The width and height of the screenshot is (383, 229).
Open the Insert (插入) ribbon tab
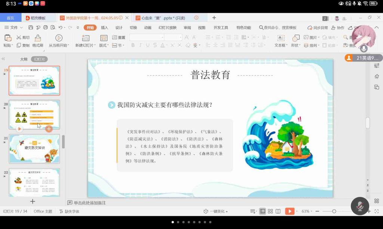[x=104, y=28]
